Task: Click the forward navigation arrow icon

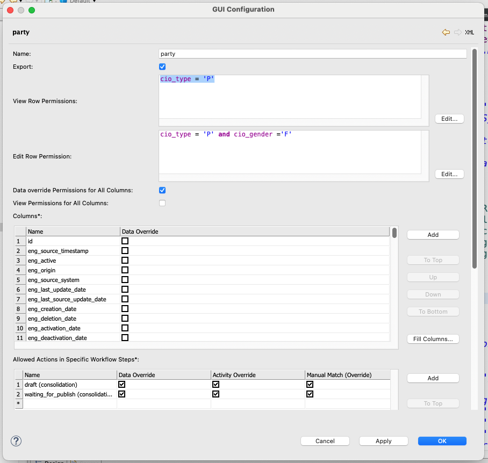Action: pyautogui.click(x=456, y=32)
